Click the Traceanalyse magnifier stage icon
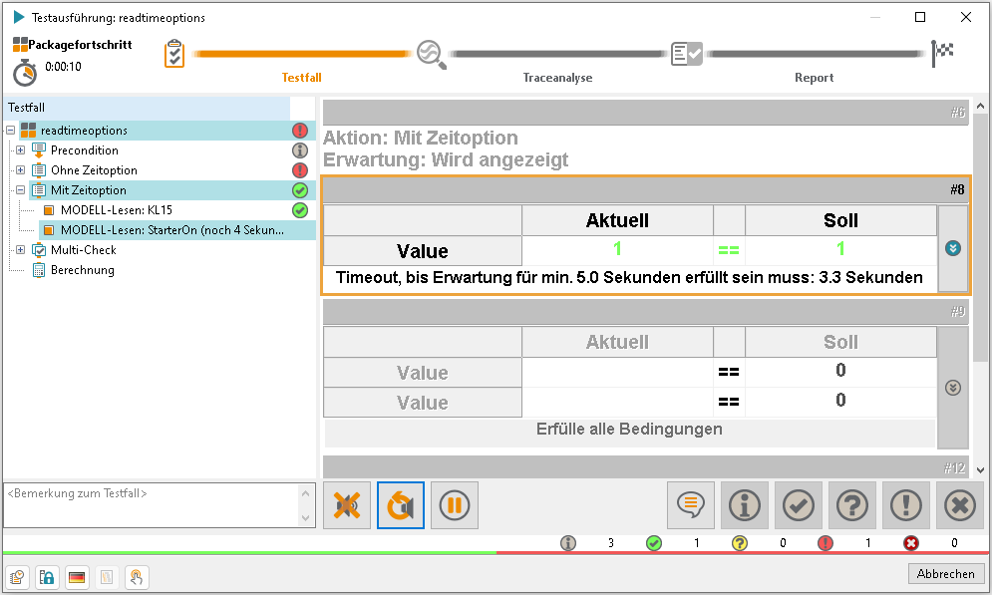Image resolution: width=992 pixels, height=595 pixels. pyautogui.click(x=431, y=55)
